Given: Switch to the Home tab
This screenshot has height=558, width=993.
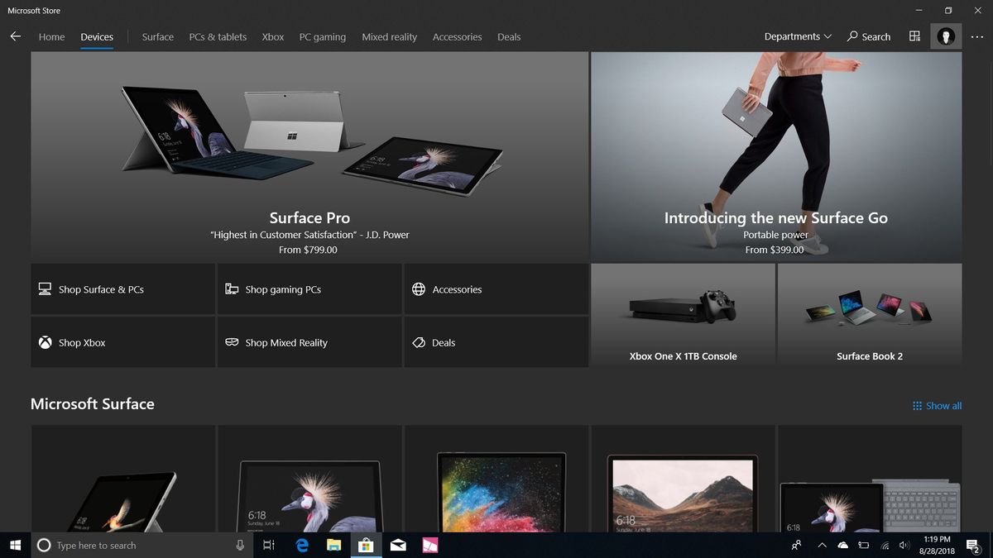Looking at the screenshot, I should tap(51, 36).
